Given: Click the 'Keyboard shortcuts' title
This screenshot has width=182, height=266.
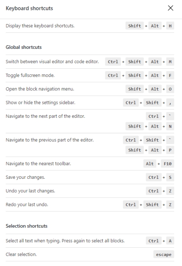Looking at the screenshot, I should (29, 8).
